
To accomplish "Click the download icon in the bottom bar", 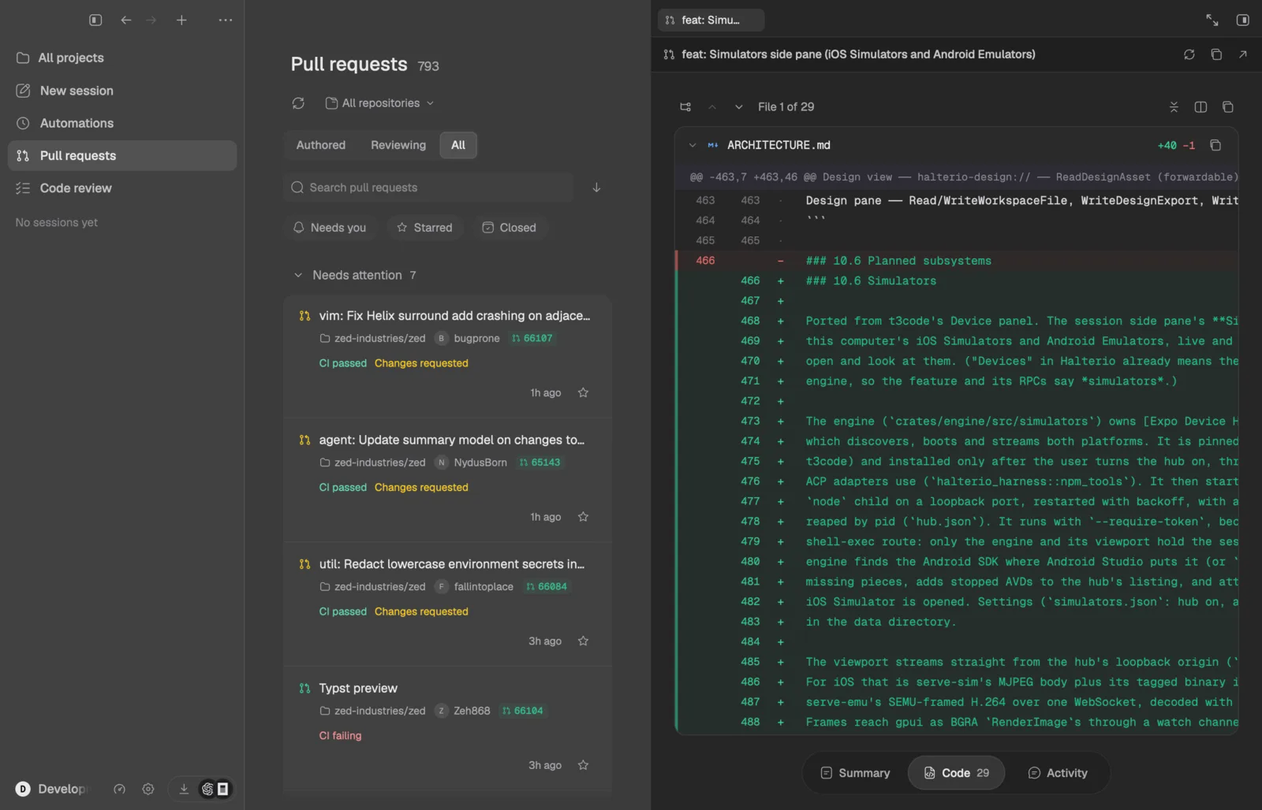I will coord(184,789).
